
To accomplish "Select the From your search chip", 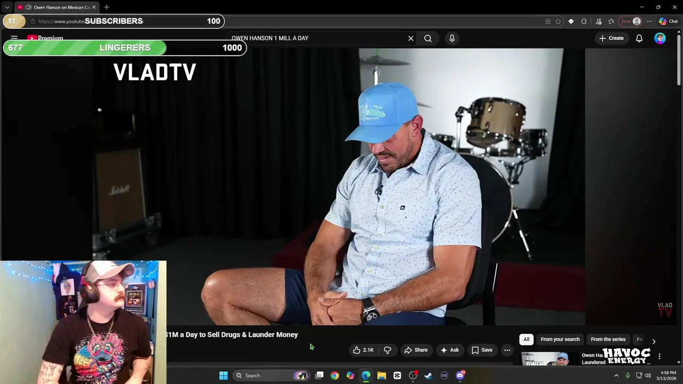I will [x=560, y=339].
